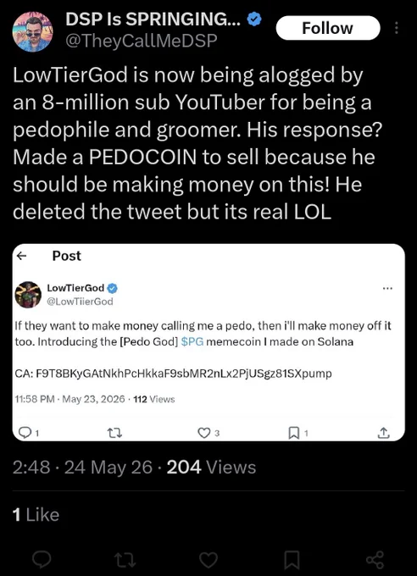Viewport: 417px width, 576px height.
Task: View the 1 Like list
Action: point(36,515)
